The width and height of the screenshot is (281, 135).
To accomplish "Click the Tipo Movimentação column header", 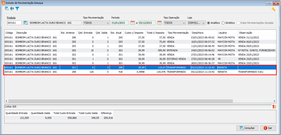I will pyautogui.click(x=178, y=33).
